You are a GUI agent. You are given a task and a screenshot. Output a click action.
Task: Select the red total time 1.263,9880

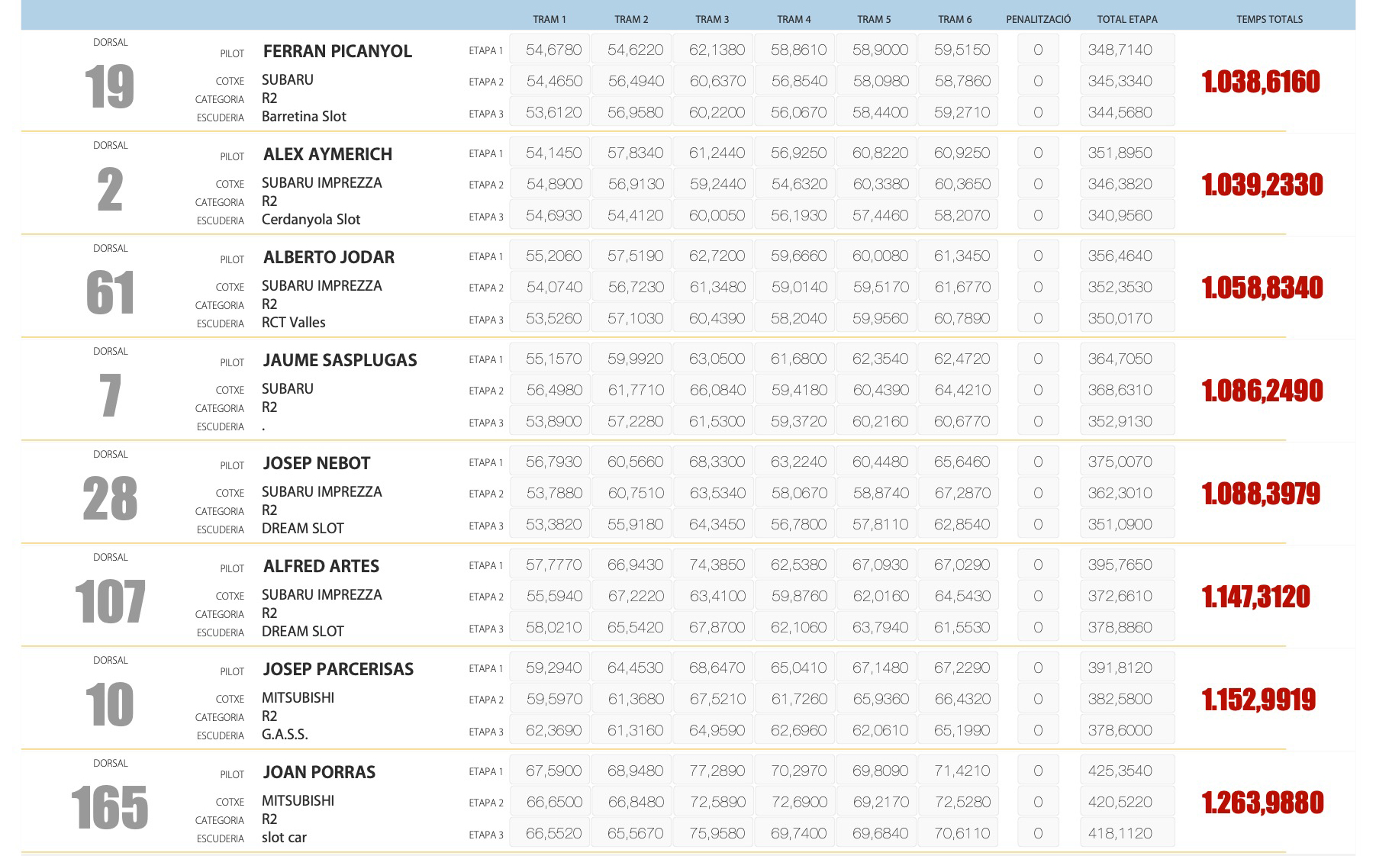point(1262,803)
